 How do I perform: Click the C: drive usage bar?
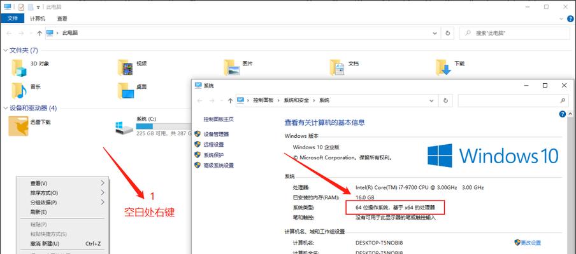click(x=164, y=126)
